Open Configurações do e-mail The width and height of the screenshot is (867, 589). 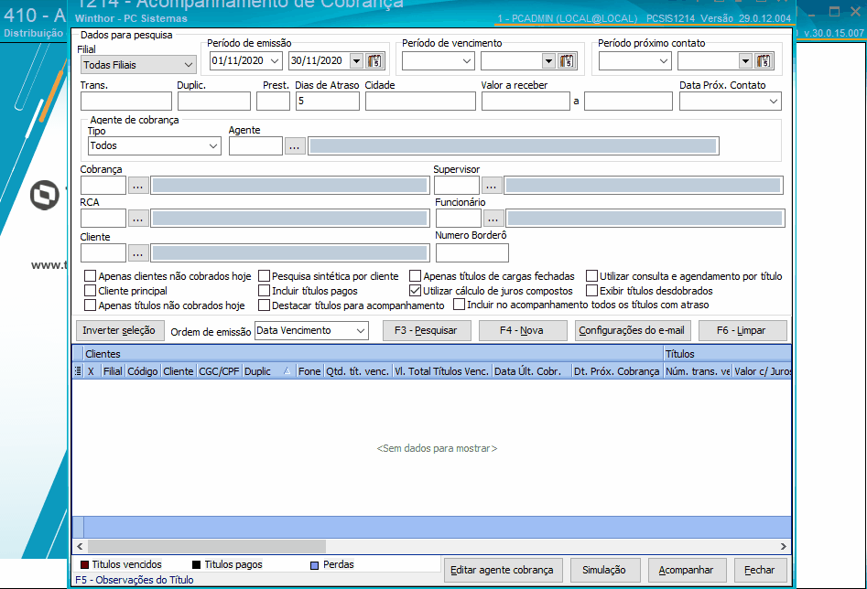tap(632, 330)
